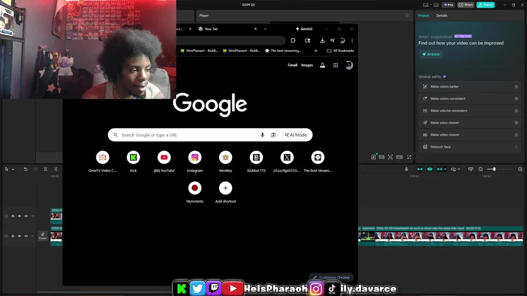Click the Share button in CapCut
Image resolution: width=527 pixels, height=296 pixels.
[466, 5]
